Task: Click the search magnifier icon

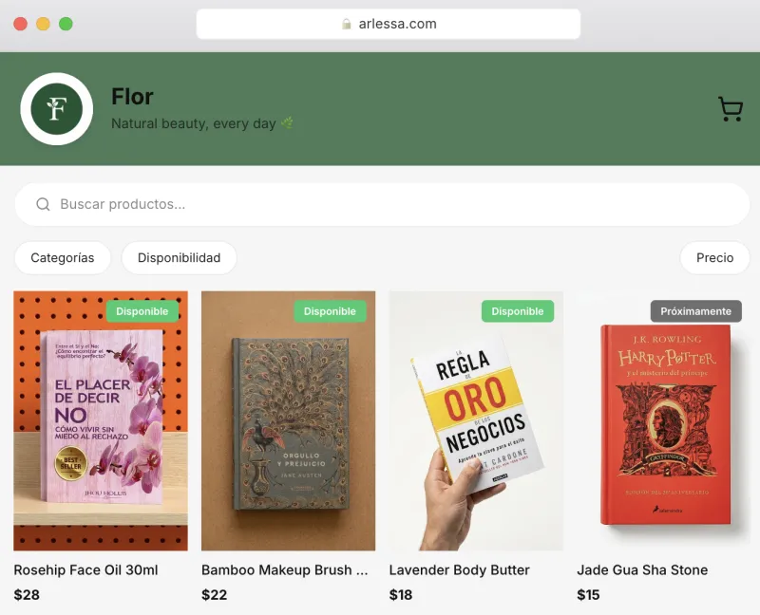Action: [43, 204]
